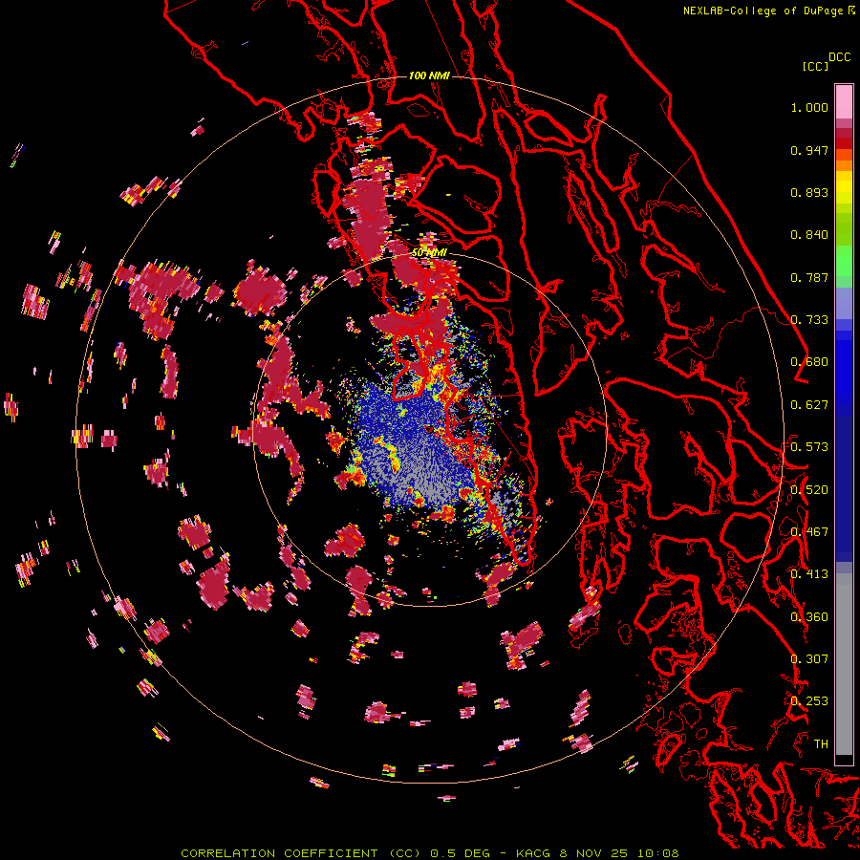Click the 0.413 scale value
860x860 pixels.
click(809, 574)
